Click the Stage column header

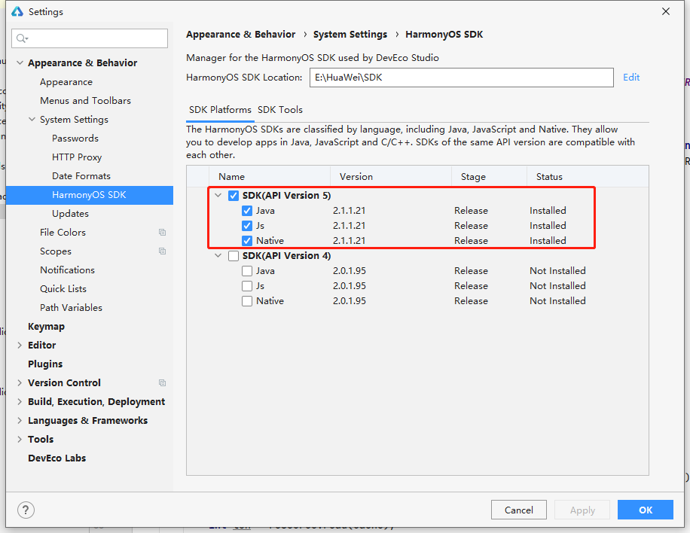(490, 176)
